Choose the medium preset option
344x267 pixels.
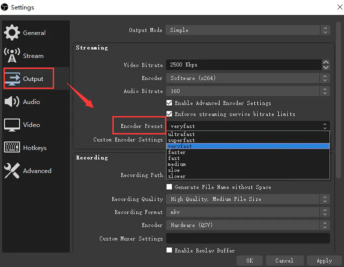pos(177,164)
